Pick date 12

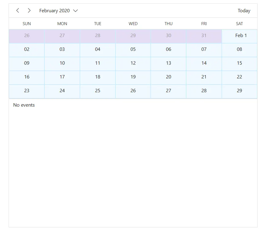pos(133,64)
